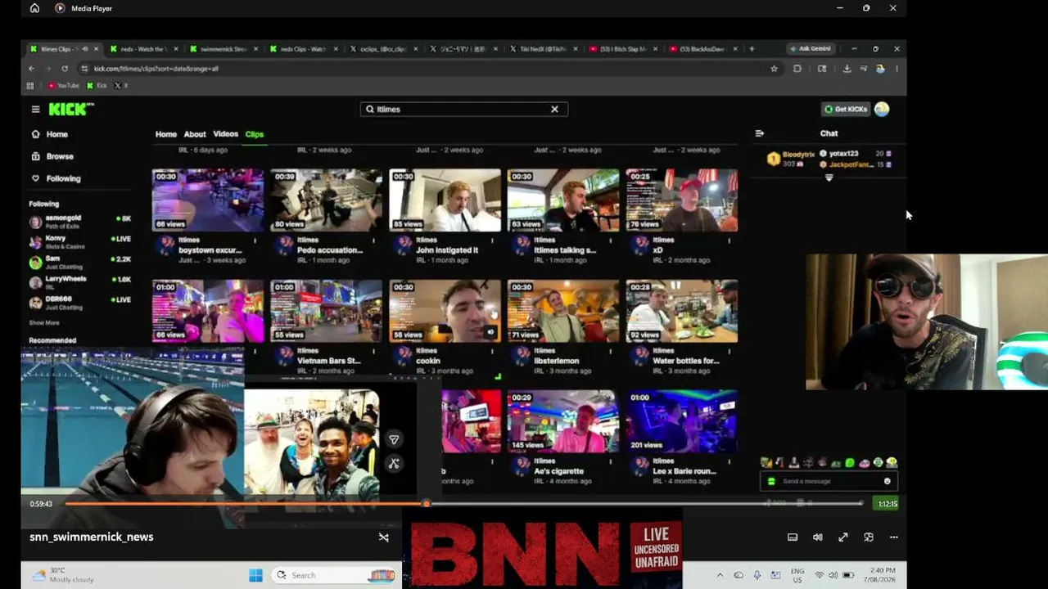This screenshot has width=1048, height=589.
Task: Open Following in Kick sidebar
Action: (x=63, y=178)
